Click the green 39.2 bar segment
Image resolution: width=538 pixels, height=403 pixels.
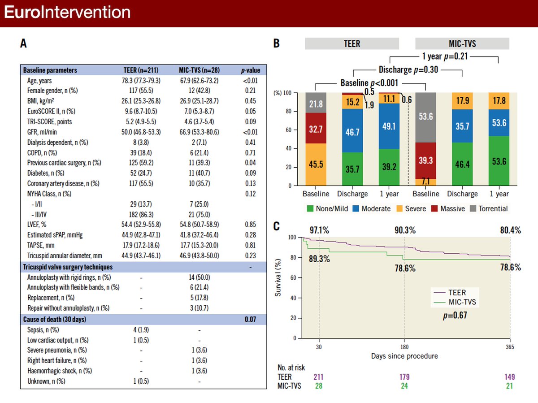click(390, 167)
